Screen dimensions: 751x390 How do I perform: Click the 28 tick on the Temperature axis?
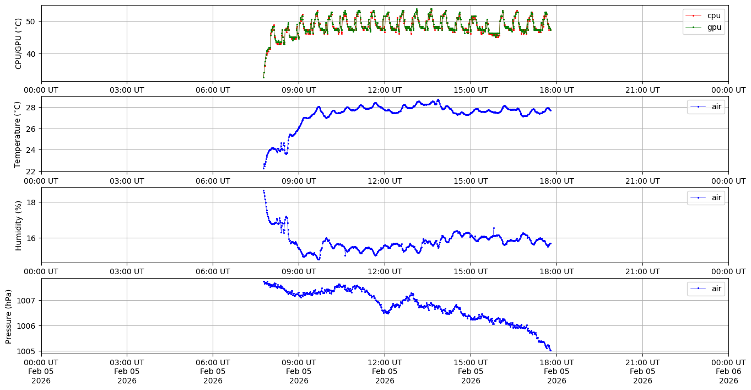(32, 108)
